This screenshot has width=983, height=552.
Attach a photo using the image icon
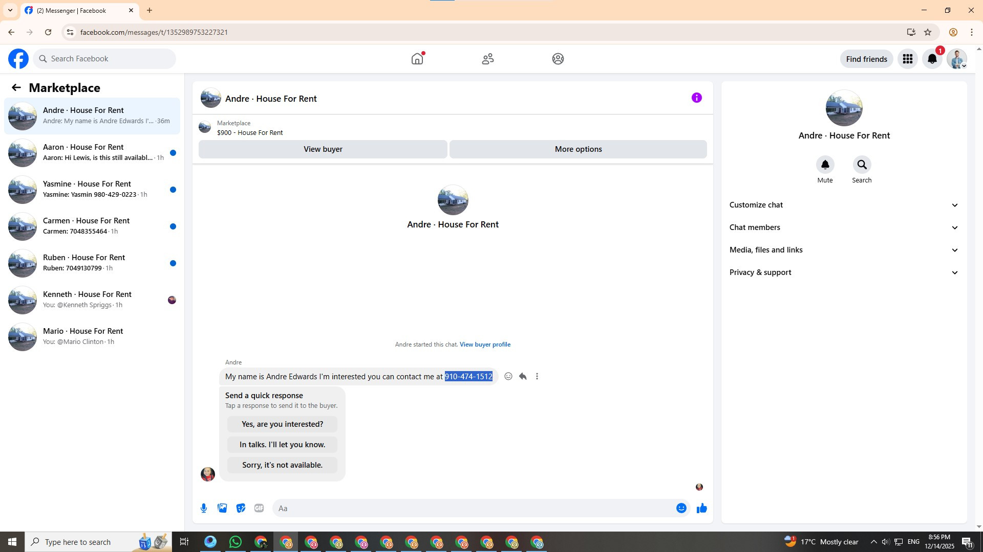[222, 508]
